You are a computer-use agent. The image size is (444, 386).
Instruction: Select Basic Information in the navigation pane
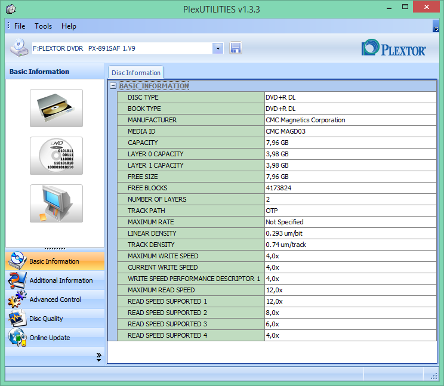tap(55, 261)
